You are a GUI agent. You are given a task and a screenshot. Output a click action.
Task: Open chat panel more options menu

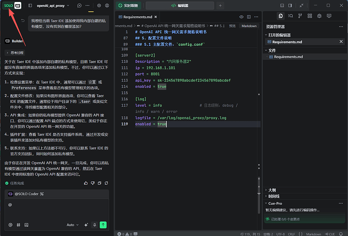[87, 6]
